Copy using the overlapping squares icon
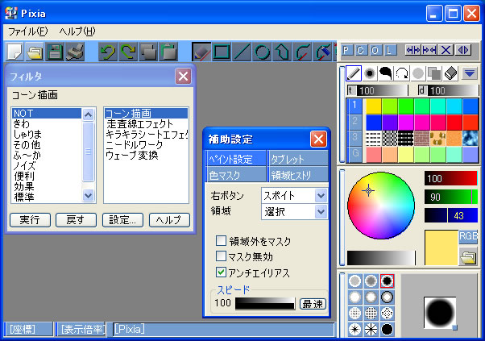Screen dimensions: 485x341 click(x=148, y=52)
